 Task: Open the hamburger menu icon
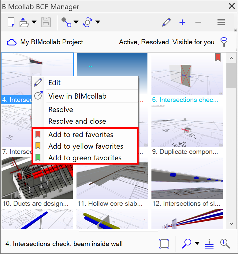(x=221, y=22)
